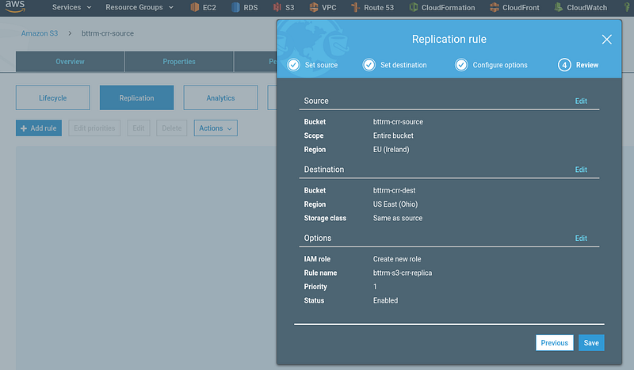Click the Entire bucket scope value
Screen dimensions: 634x370
(393, 135)
